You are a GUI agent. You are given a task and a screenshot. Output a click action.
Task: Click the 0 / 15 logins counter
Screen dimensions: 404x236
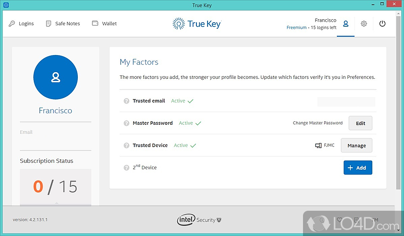55,186
